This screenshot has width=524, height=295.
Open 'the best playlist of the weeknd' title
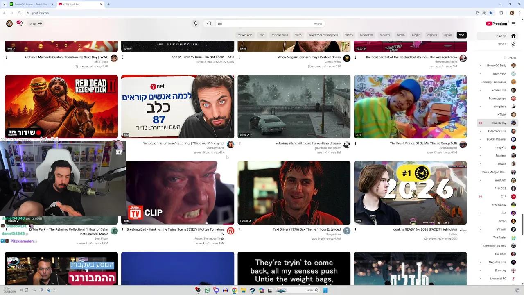[411, 57]
